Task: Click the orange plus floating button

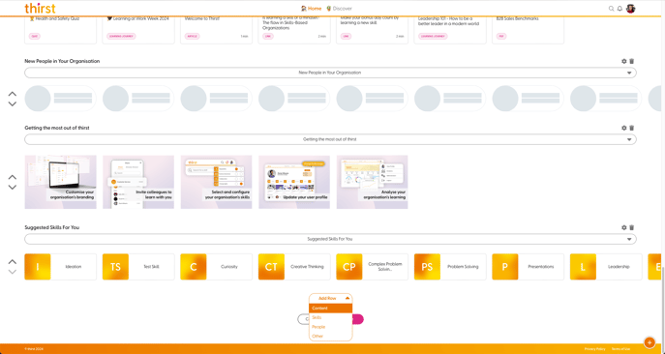Action: [x=650, y=342]
